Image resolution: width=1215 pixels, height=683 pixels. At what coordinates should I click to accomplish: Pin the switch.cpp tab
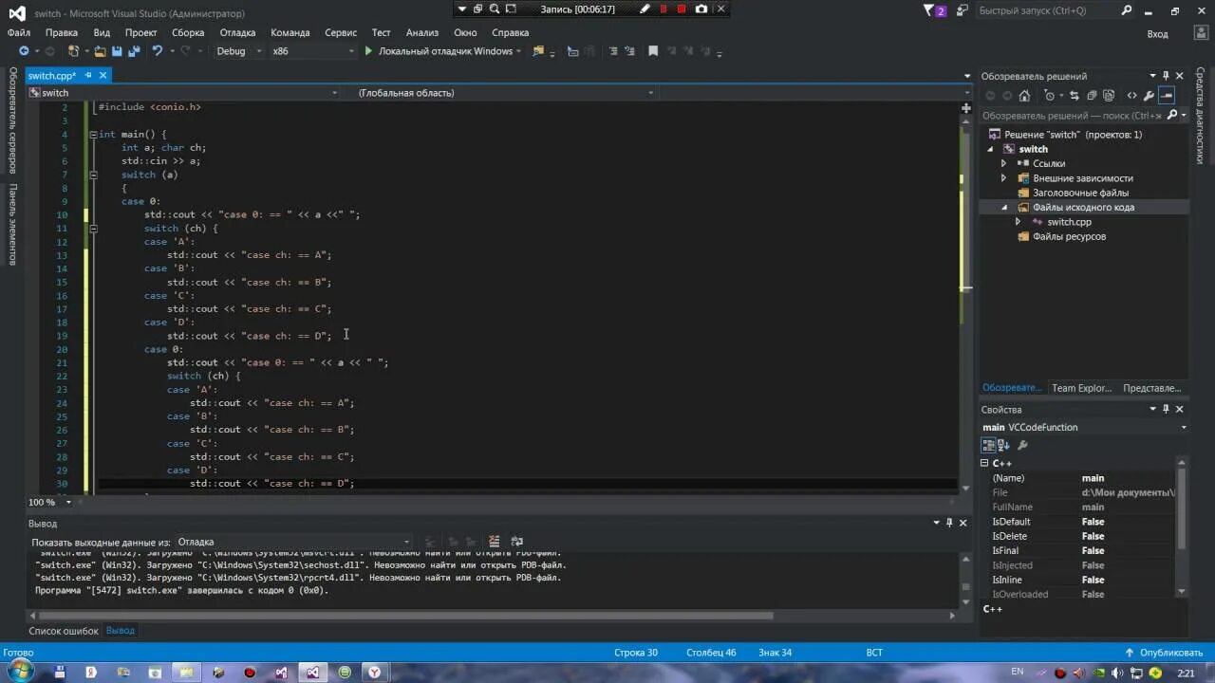pos(89,75)
